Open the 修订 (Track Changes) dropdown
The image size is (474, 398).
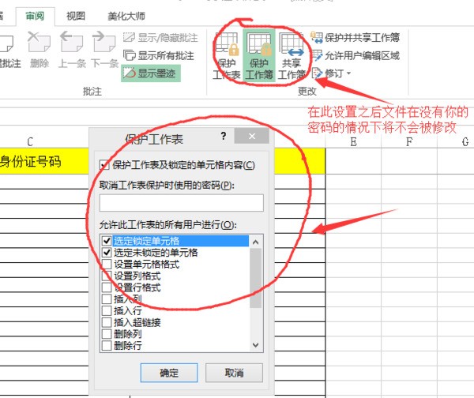[332, 73]
